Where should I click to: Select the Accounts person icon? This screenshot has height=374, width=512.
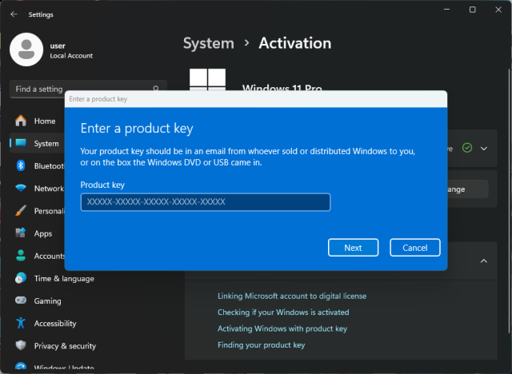21,256
